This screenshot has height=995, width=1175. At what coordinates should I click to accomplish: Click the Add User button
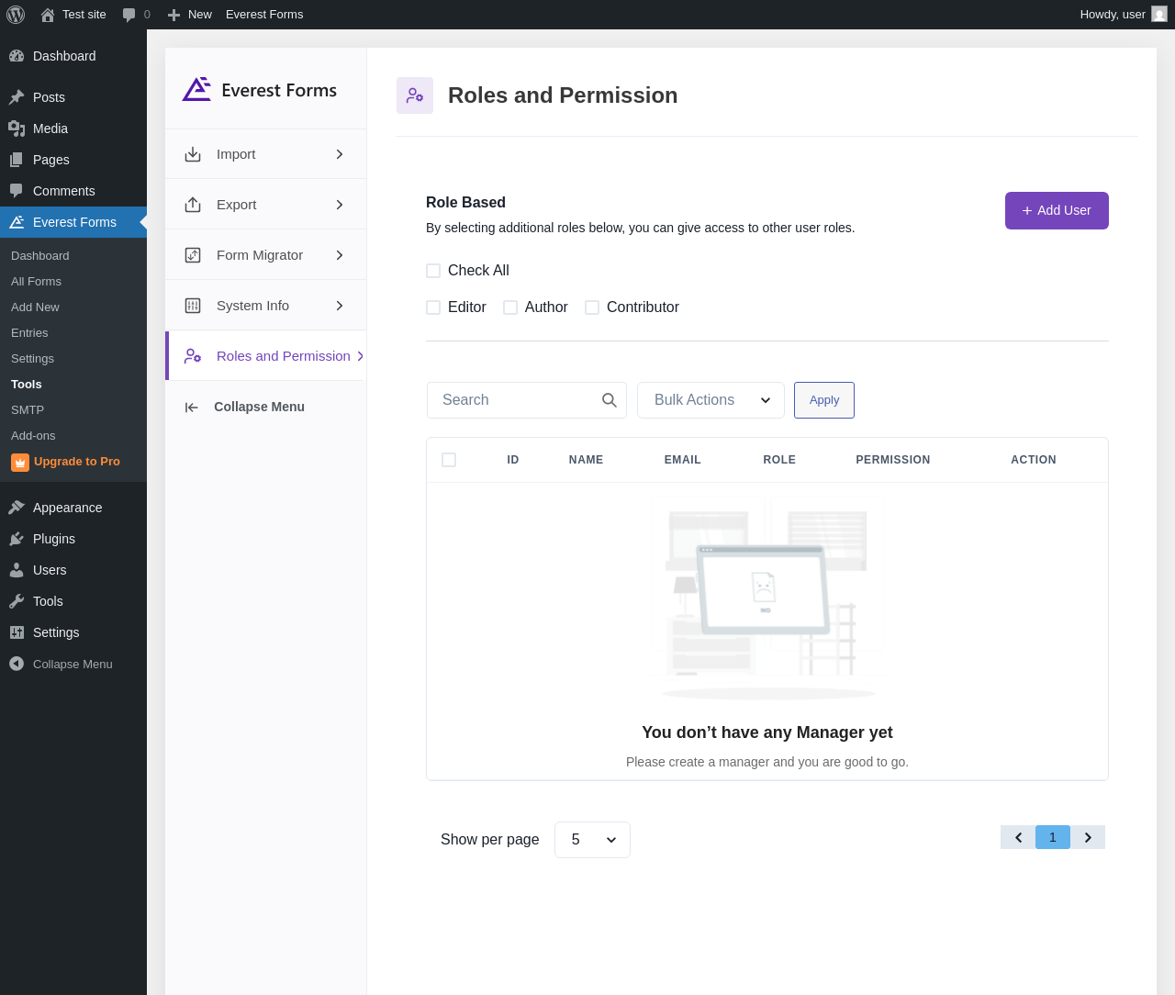point(1057,210)
